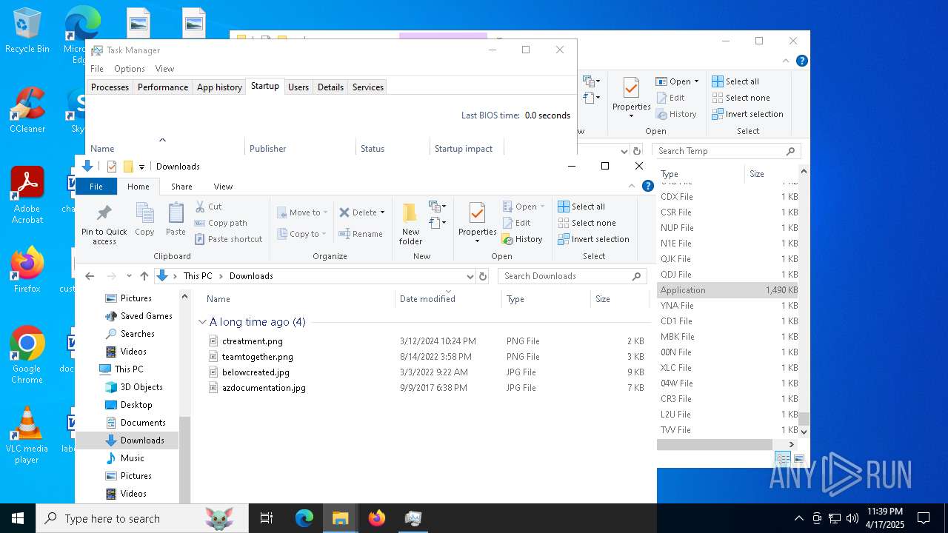Click Select none in Downloads ribbon
This screenshot has width=948, height=533.
tap(587, 223)
